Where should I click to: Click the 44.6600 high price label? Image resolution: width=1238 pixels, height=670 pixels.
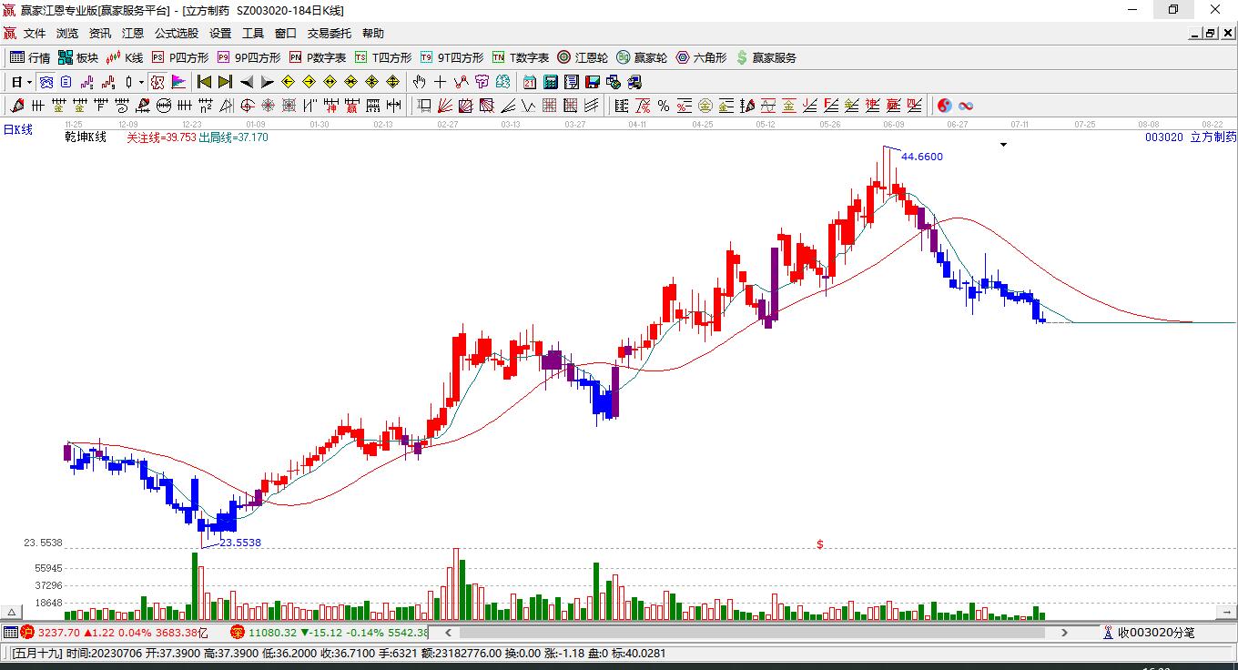(x=922, y=157)
